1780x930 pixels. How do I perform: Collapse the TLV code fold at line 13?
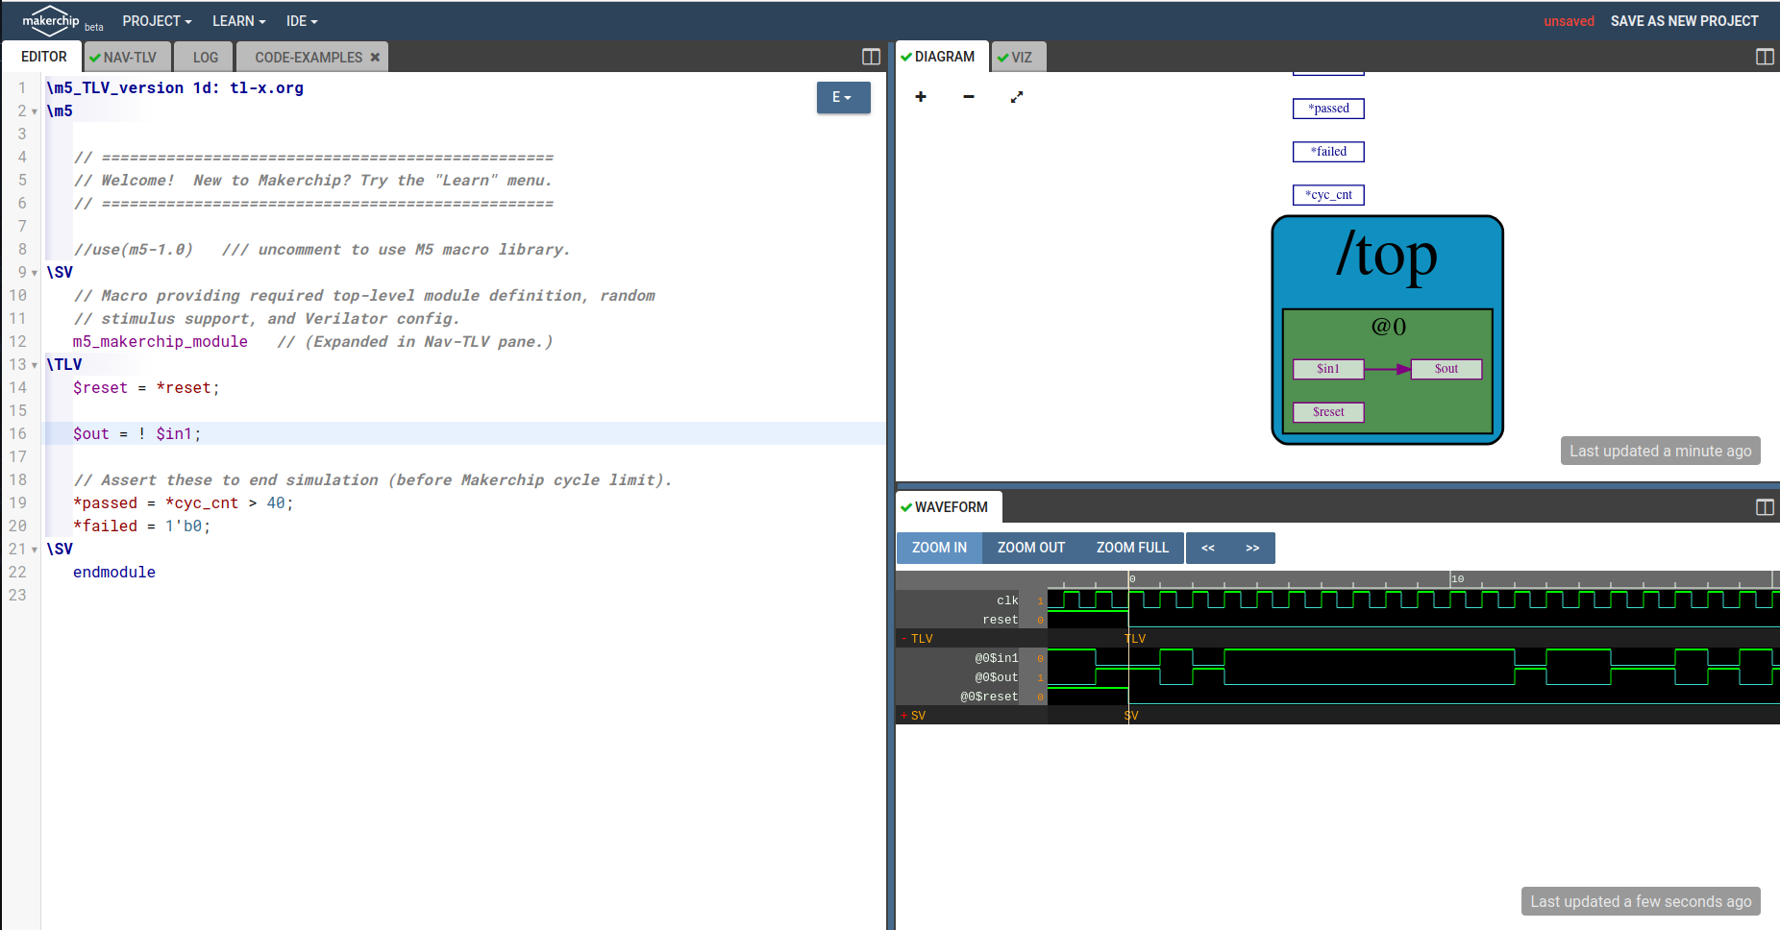33,364
